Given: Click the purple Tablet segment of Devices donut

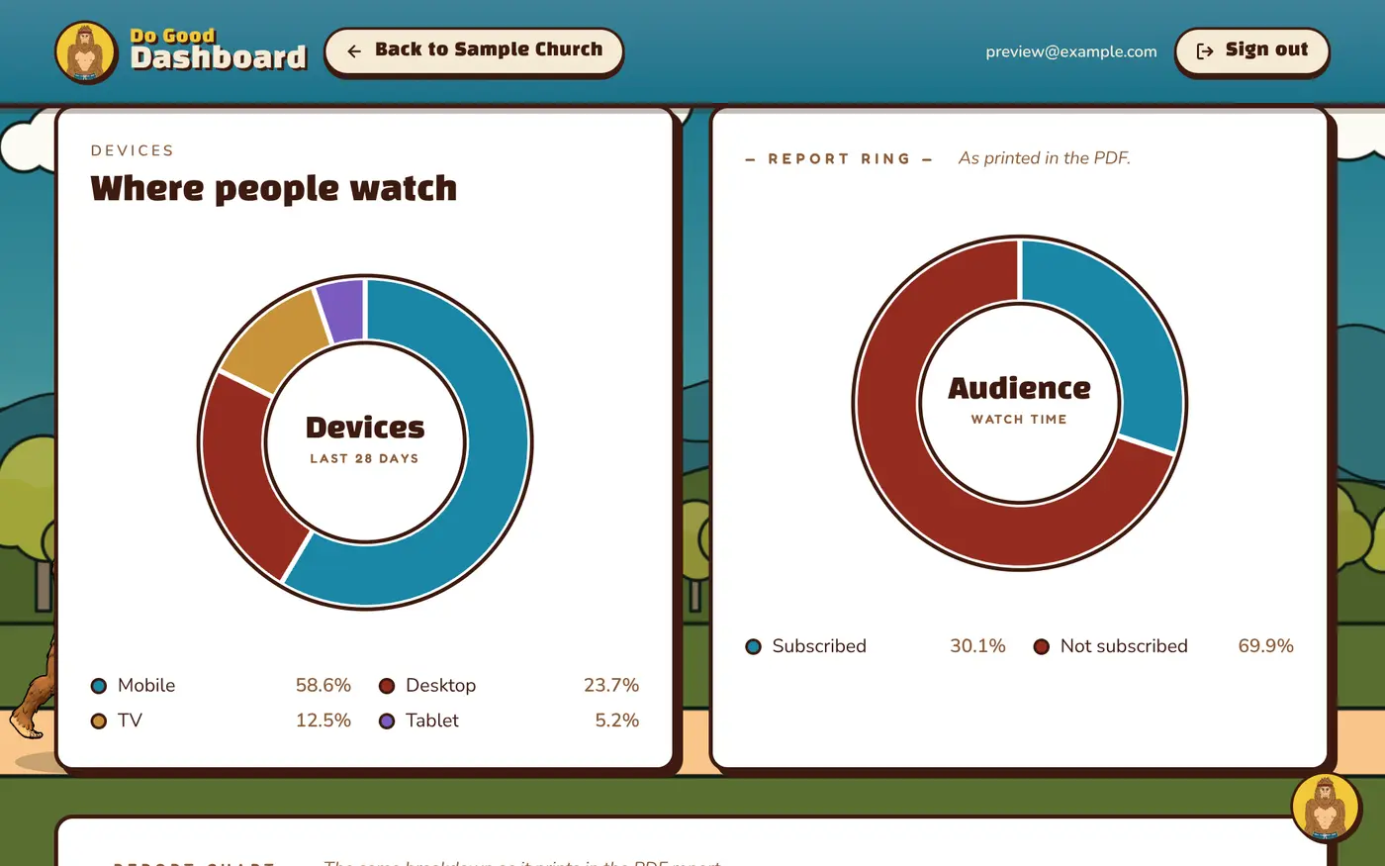Looking at the screenshot, I should (342, 312).
